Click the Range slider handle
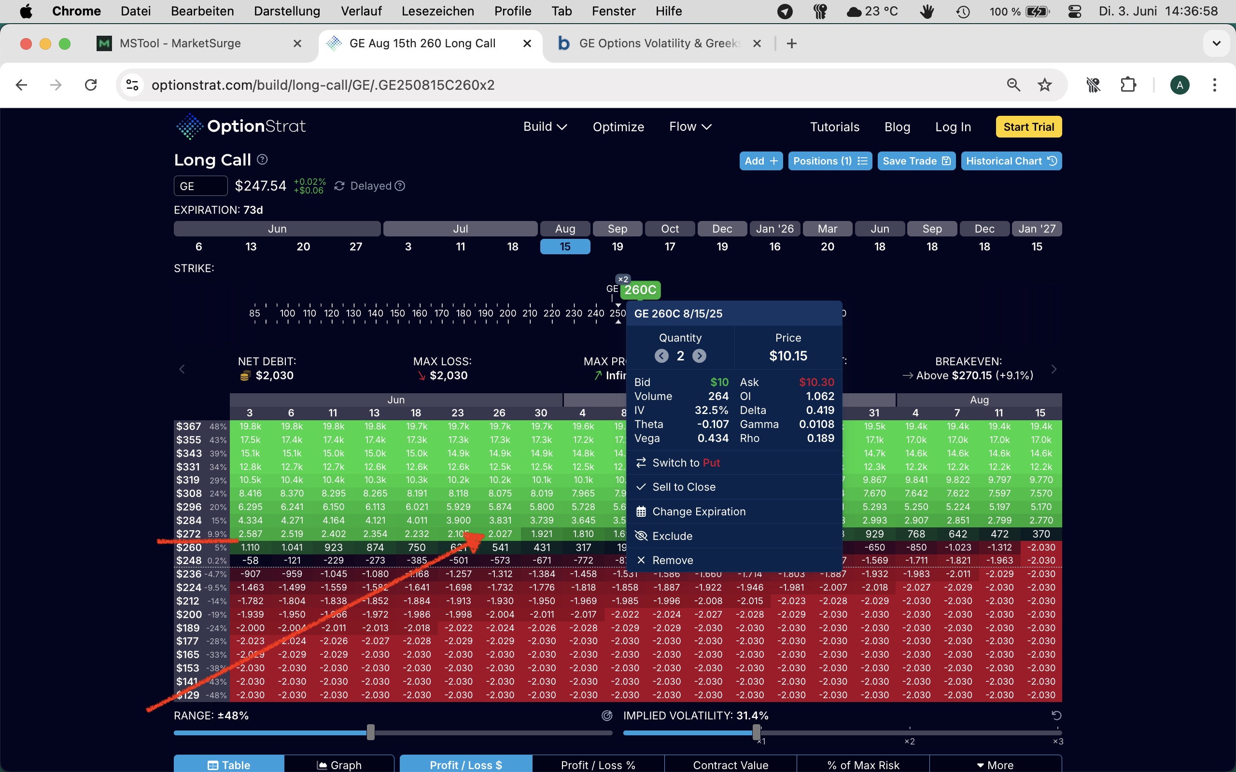Viewport: 1236px width, 772px height. point(371,732)
